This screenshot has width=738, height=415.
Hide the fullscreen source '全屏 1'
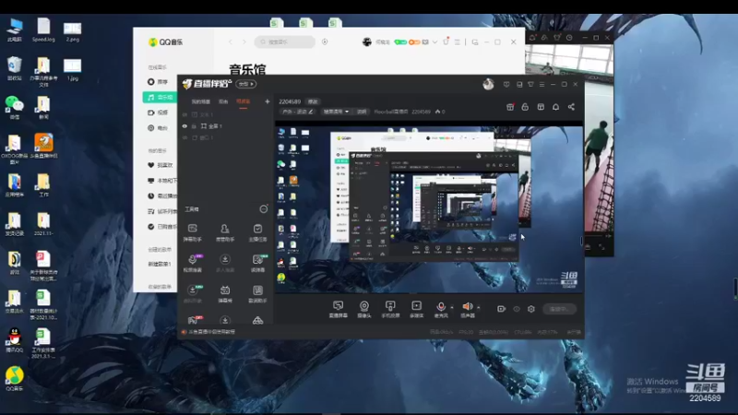click(x=184, y=126)
